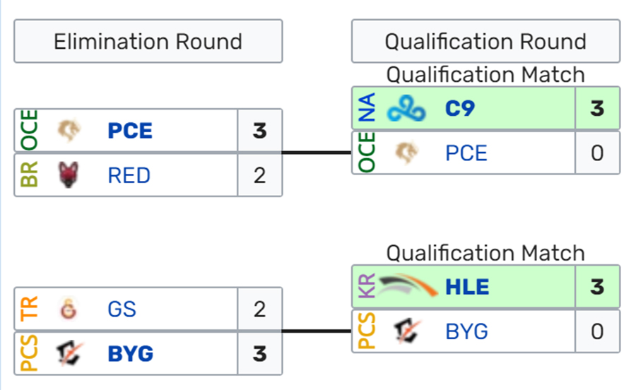636x390 pixels.
Task: Click the KR region label
Action: (367, 286)
